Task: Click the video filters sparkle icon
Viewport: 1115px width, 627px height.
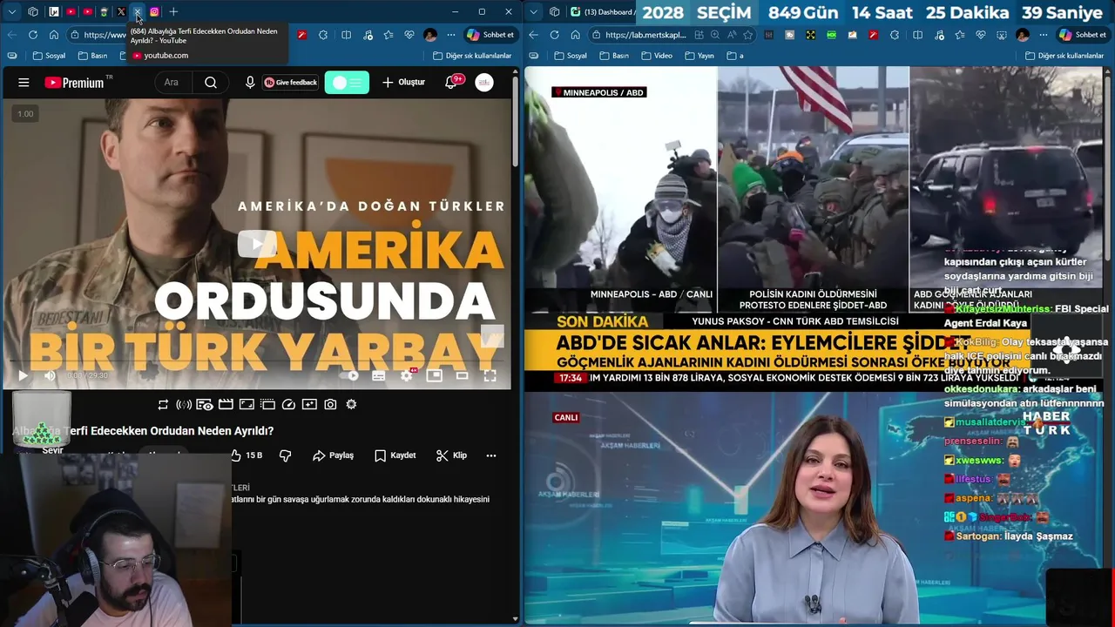Action: pos(309,404)
